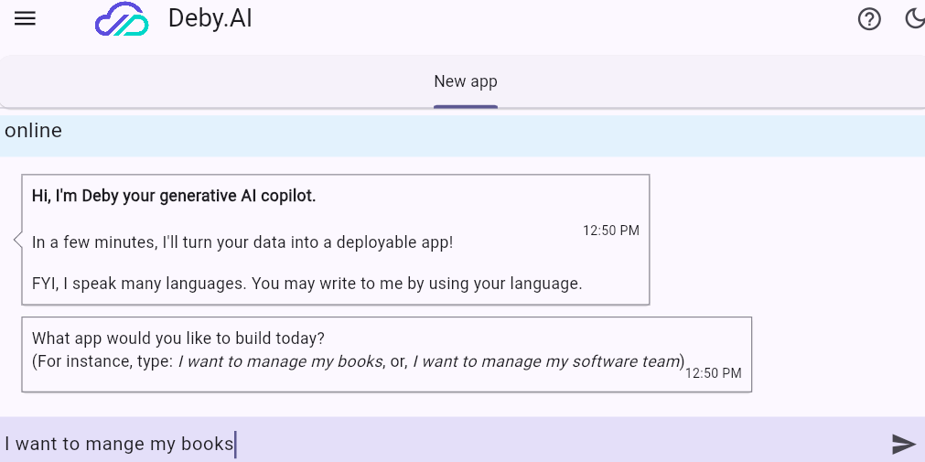Focus the message input field
Image resolution: width=925 pixels, height=462 pixels.
click(x=549, y=444)
